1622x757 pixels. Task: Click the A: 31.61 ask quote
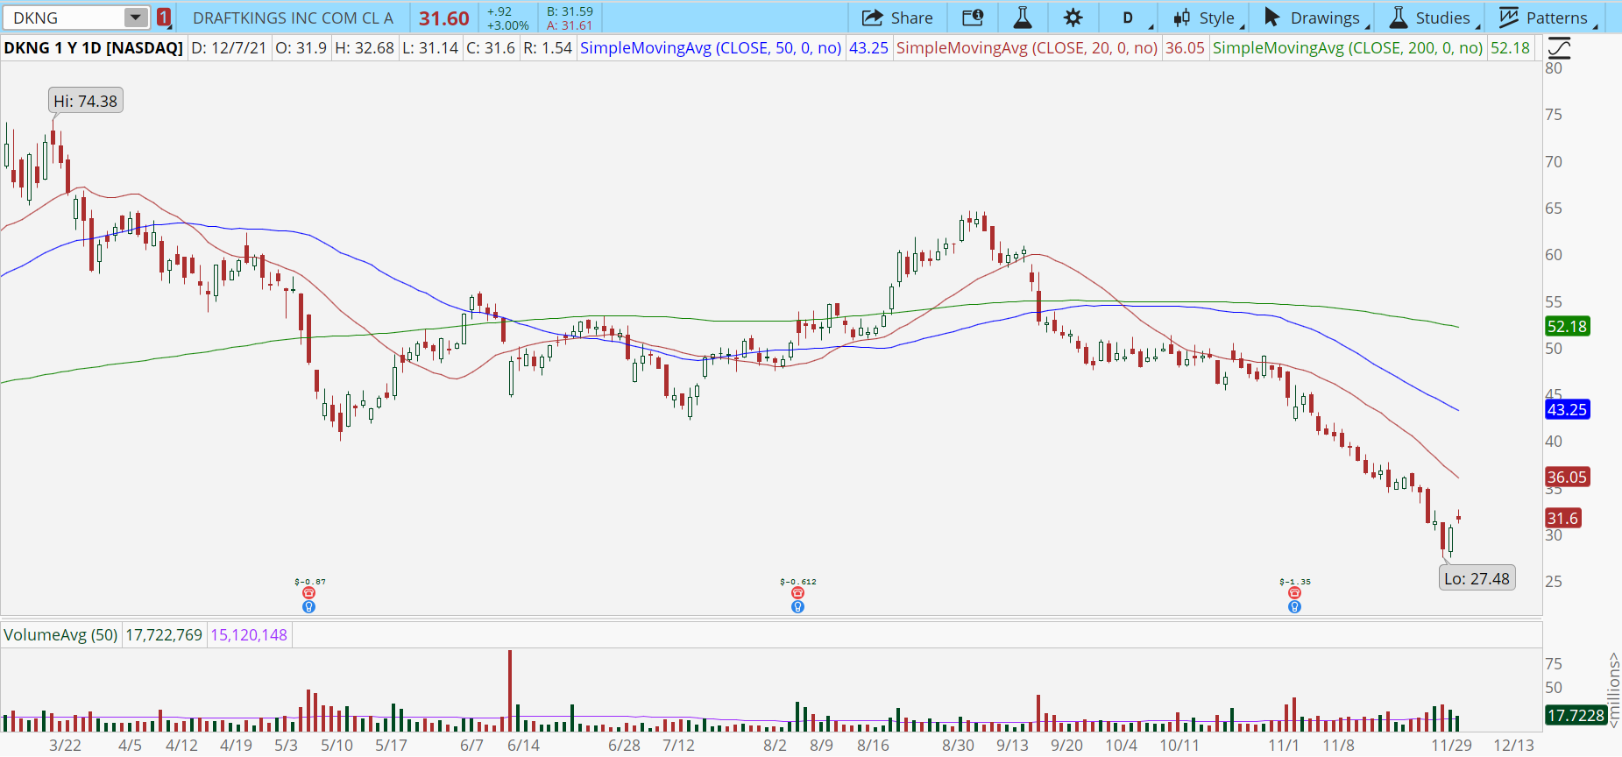(570, 25)
